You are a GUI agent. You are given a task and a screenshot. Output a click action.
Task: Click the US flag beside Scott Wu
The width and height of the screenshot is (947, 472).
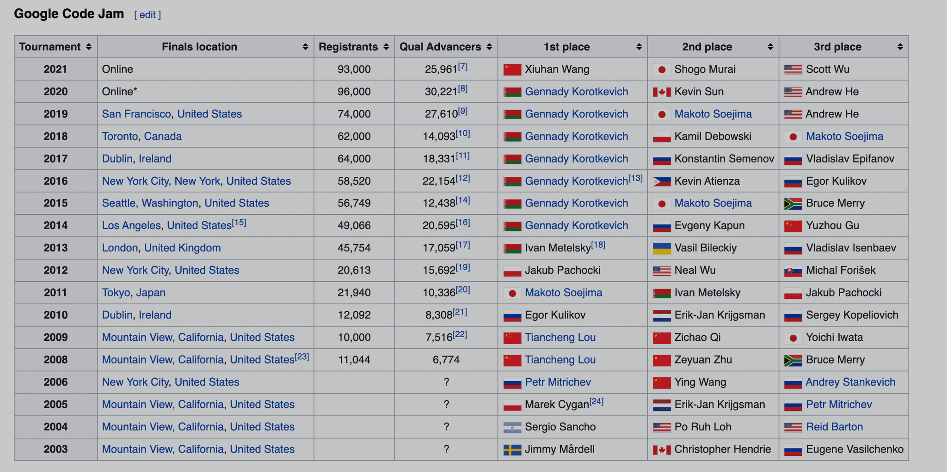click(793, 70)
